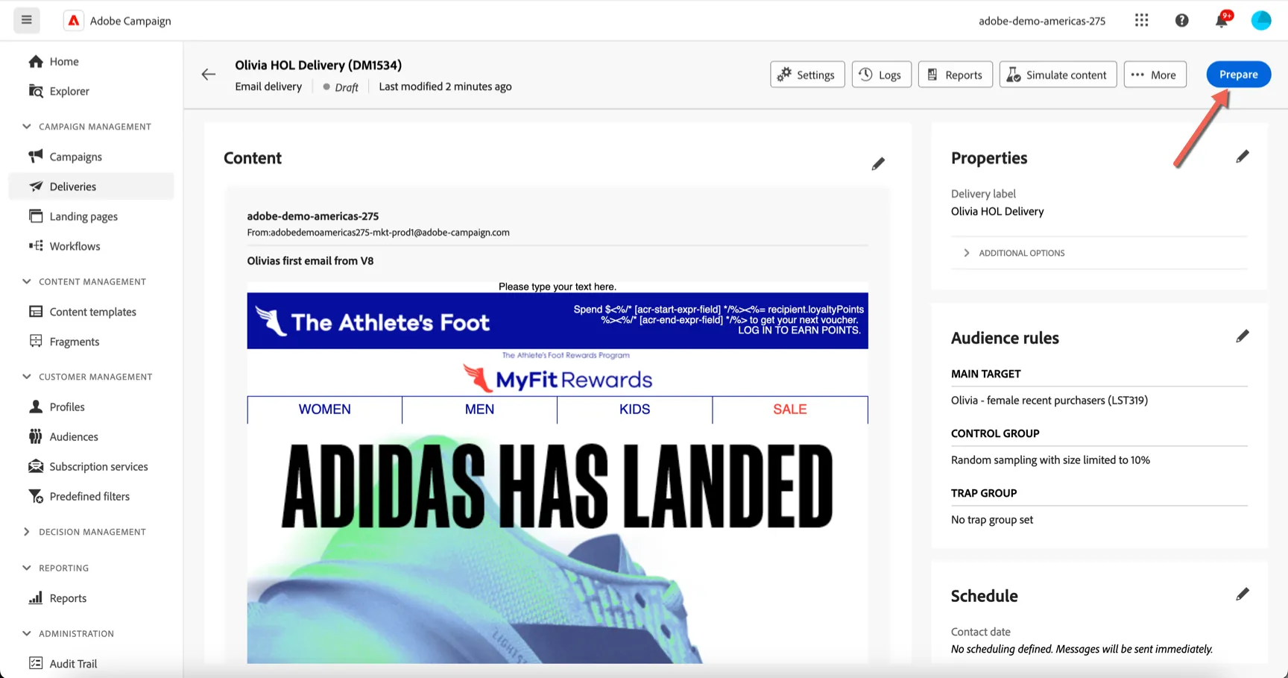Click Simulate content
The width and height of the screenshot is (1288, 678).
[1058, 75]
